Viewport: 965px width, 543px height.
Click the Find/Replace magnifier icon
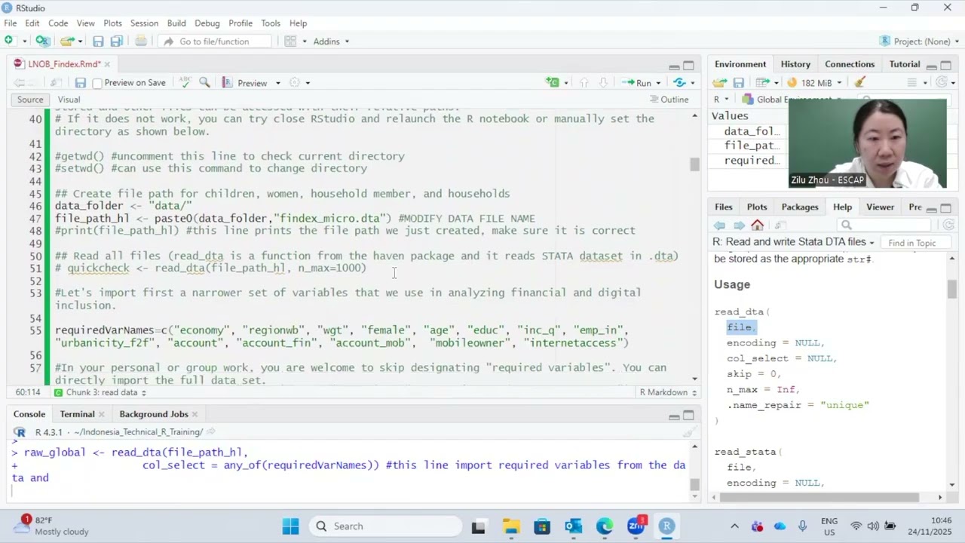[204, 82]
